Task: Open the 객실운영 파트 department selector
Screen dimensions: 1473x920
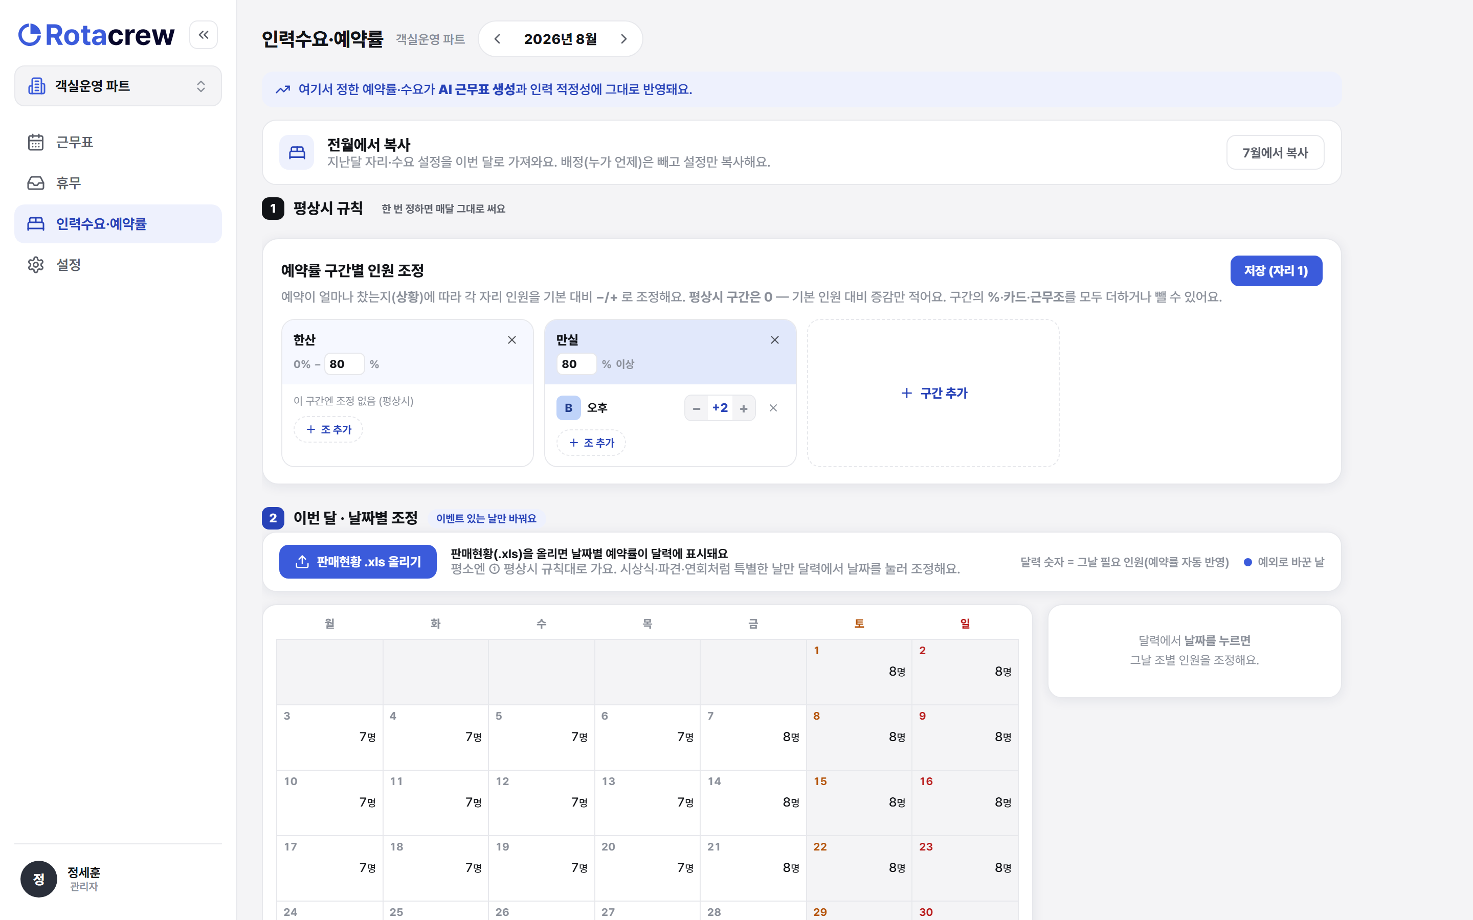Action: [x=118, y=86]
